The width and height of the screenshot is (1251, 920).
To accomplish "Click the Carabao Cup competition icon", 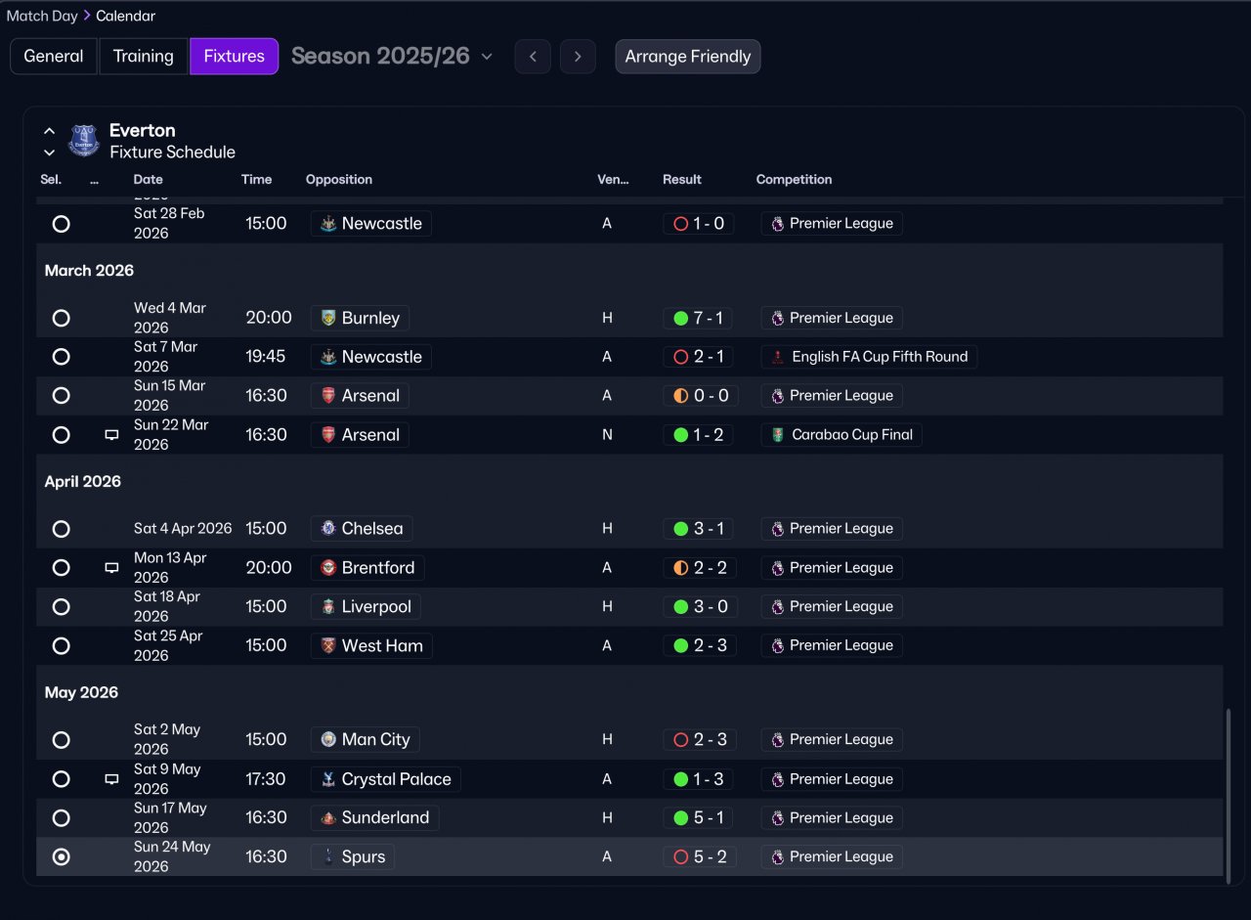I will point(778,435).
